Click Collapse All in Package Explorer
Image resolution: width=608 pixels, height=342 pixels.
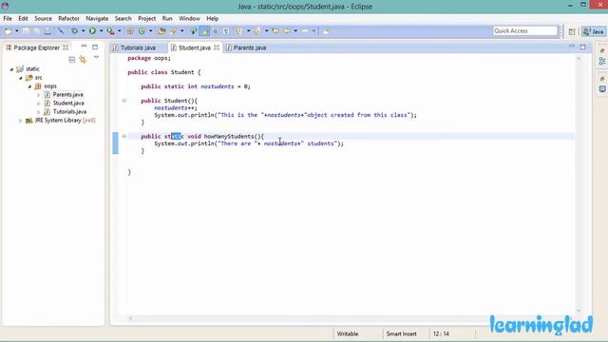[72, 59]
